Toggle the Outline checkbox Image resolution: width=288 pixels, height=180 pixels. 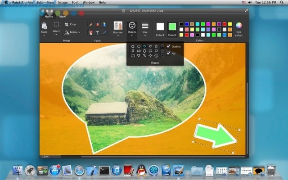(x=168, y=46)
